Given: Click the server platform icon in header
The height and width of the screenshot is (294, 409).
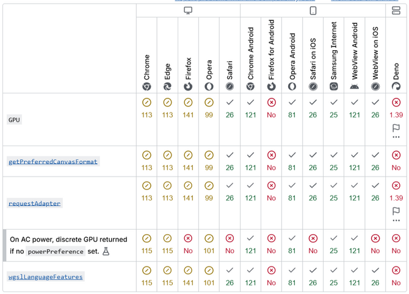Looking at the screenshot, I should pos(396,10).
